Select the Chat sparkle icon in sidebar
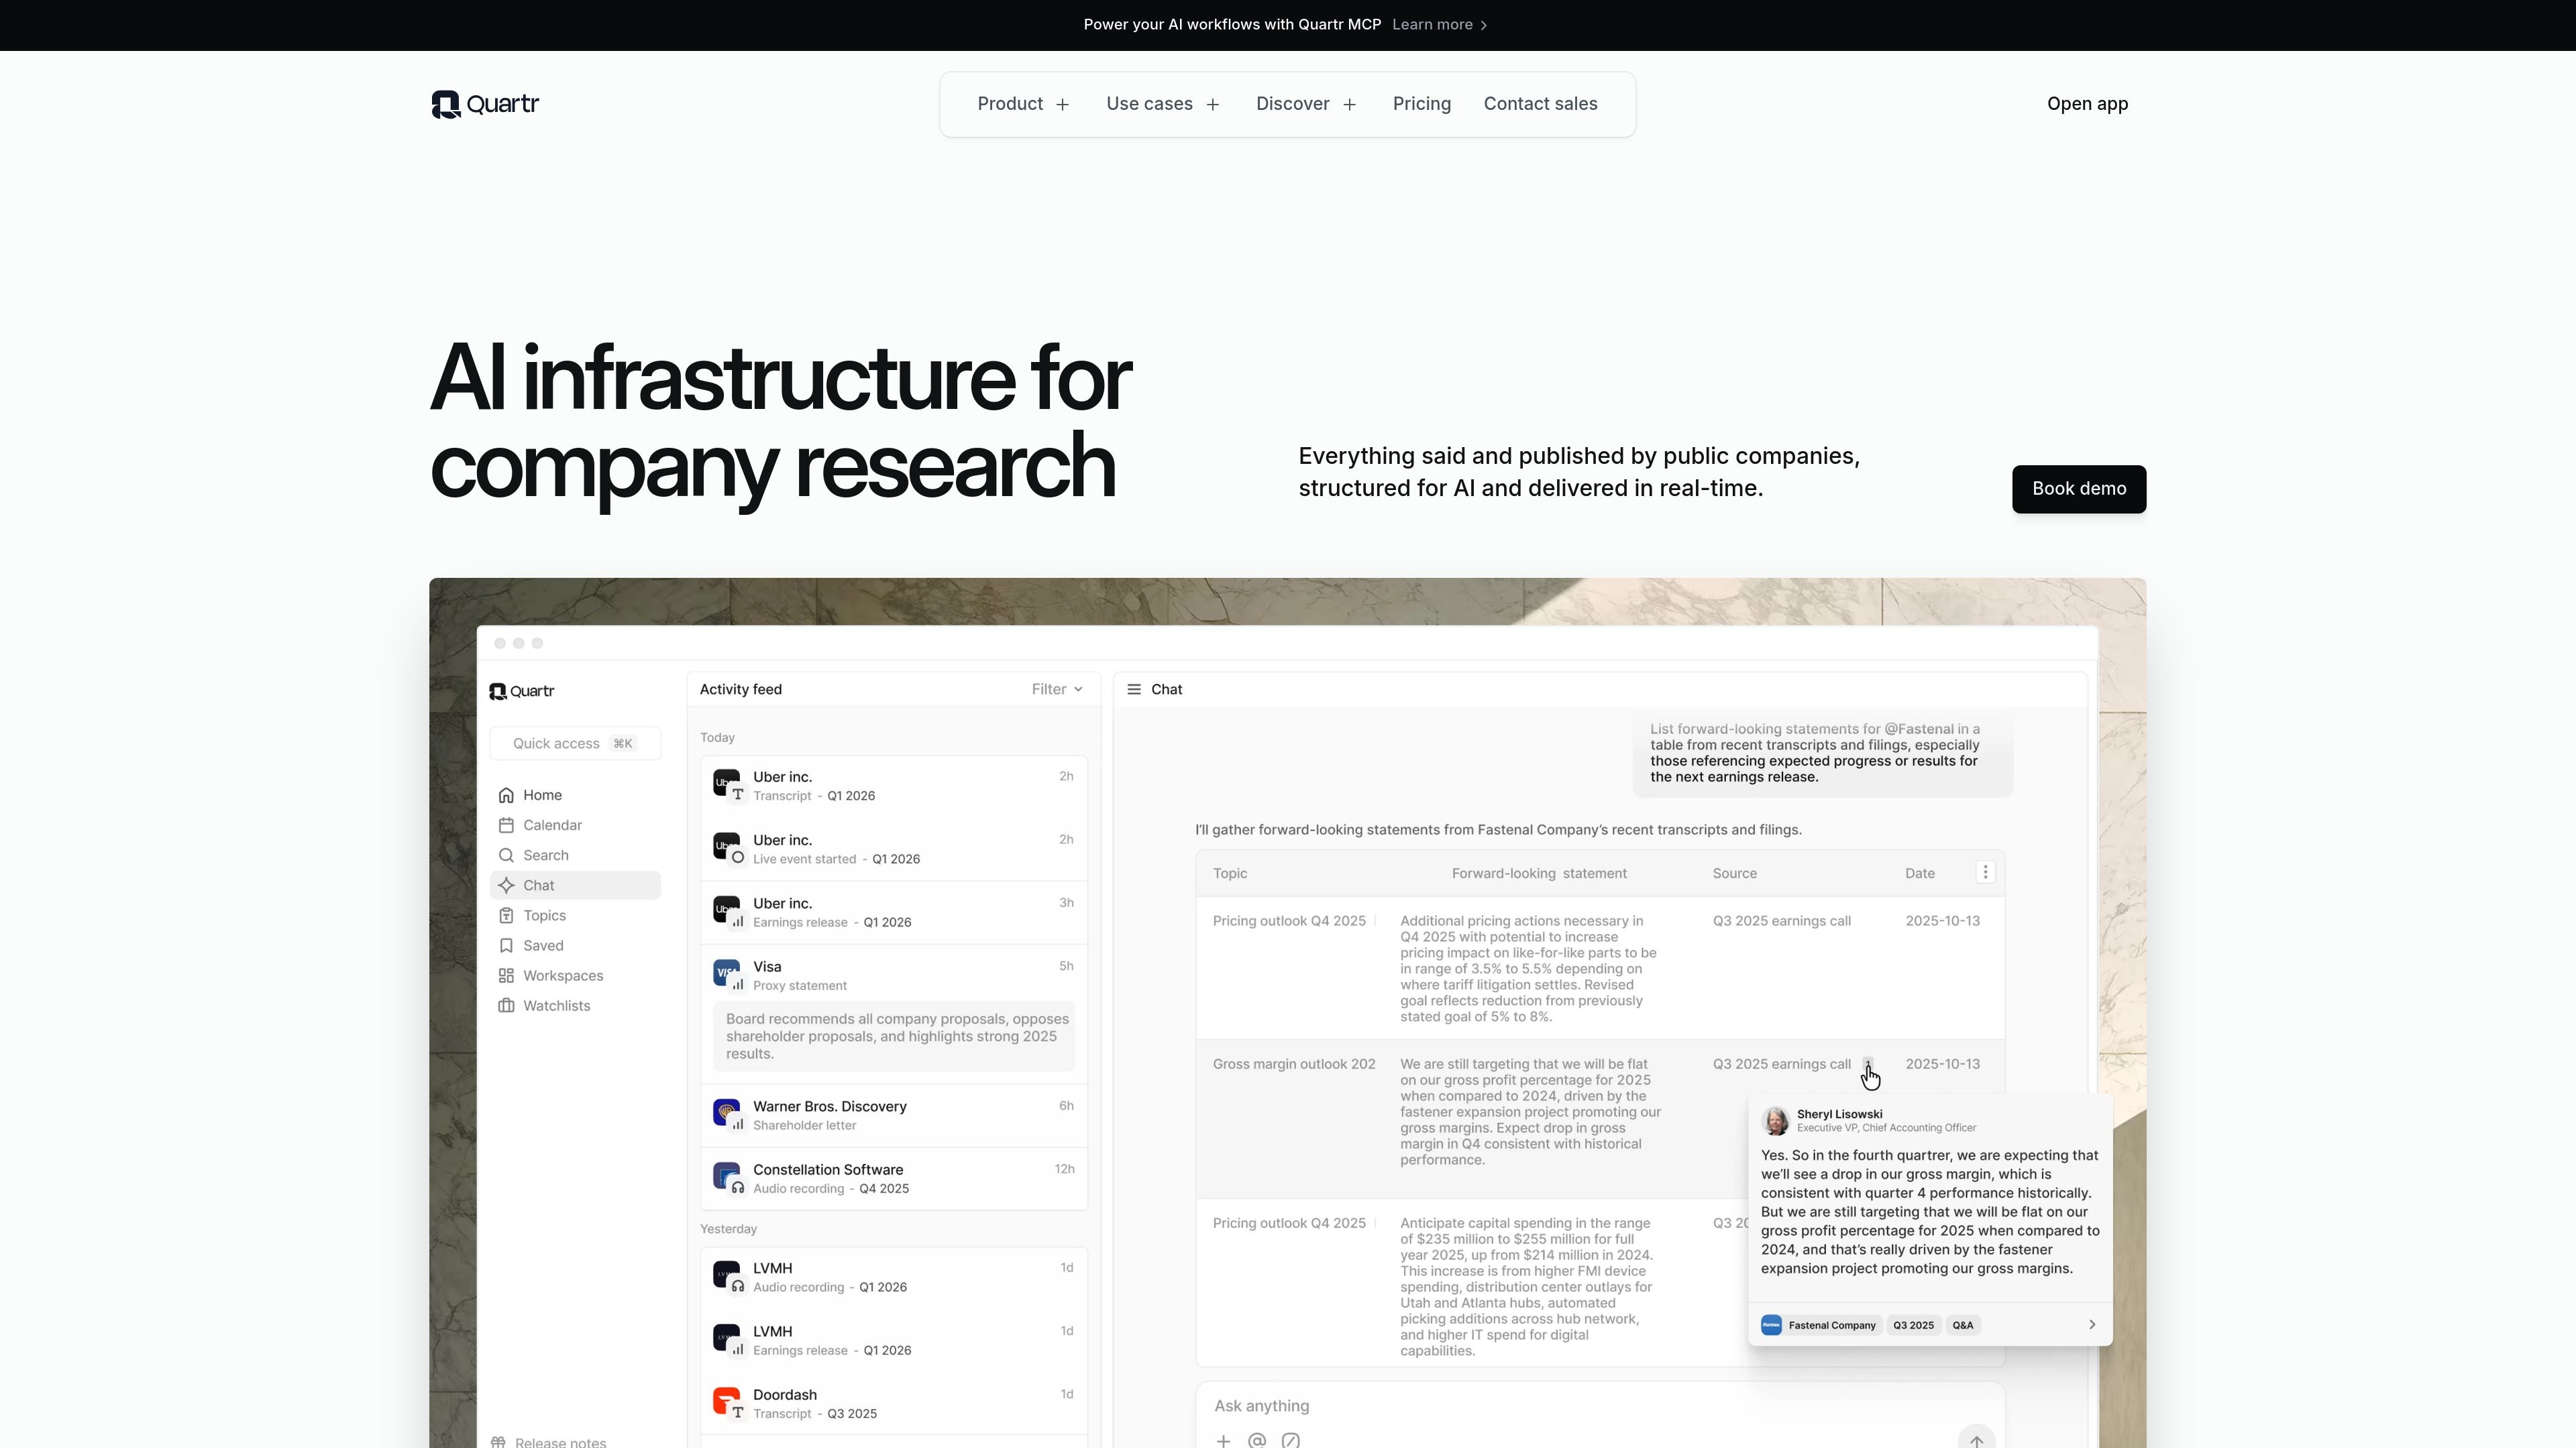The height and width of the screenshot is (1448, 2576). coord(506,886)
